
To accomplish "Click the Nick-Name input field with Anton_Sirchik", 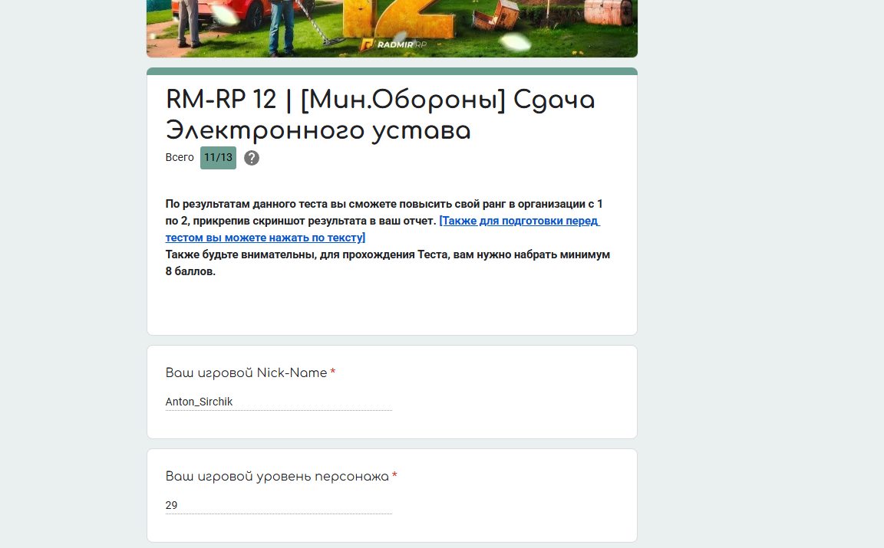I will [279, 402].
